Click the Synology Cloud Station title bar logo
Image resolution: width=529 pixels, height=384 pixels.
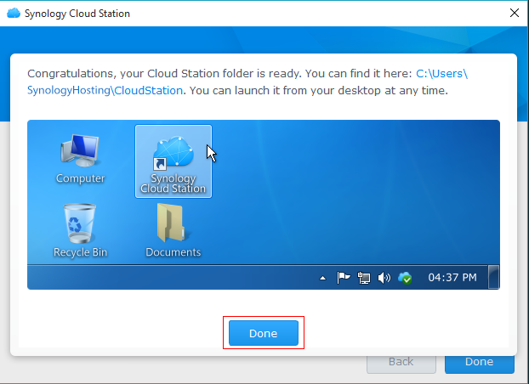pos(14,14)
